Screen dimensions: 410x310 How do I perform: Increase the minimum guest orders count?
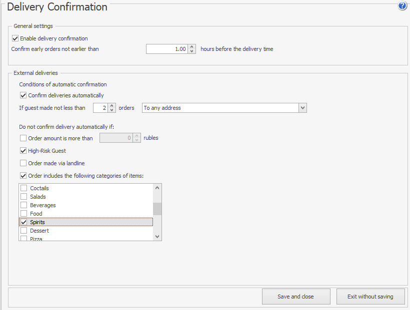click(x=112, y=106)
